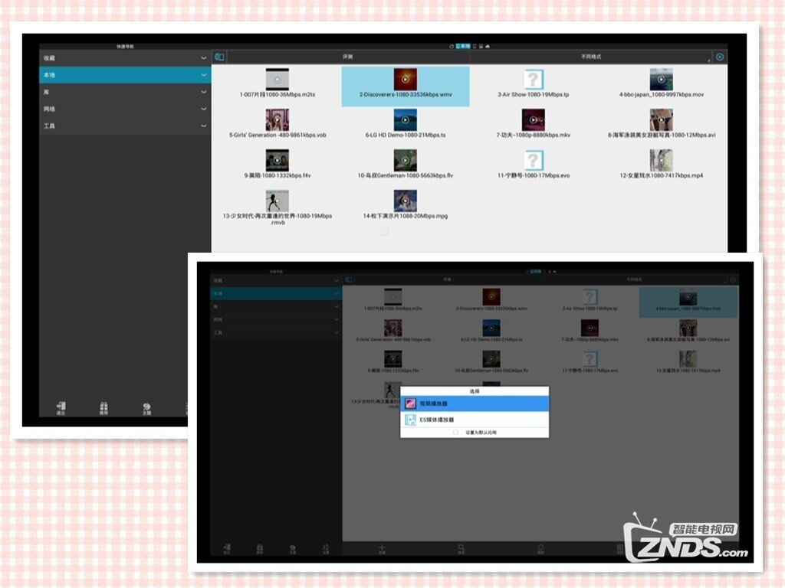Click 设置 settings icon in lower window
Image resolution: width=785 pixels, height=588 pixels.
(326, 549)
